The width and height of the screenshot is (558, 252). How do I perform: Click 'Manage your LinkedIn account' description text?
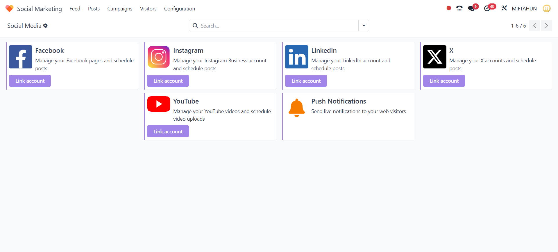click(351, 64)
